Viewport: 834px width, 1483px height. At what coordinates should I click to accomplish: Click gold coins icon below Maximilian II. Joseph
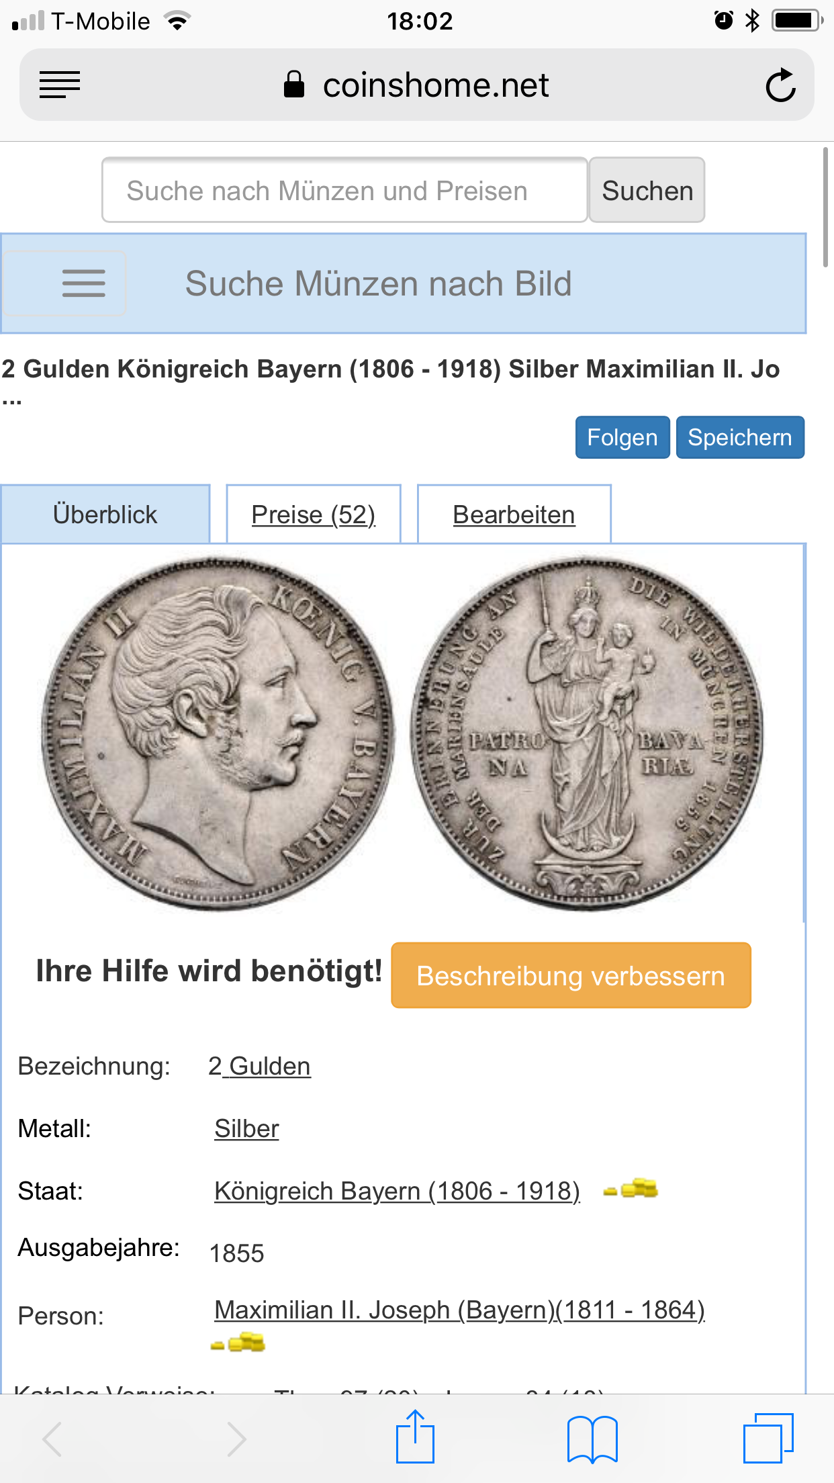pyautogui.click(x=238, y=1343)
